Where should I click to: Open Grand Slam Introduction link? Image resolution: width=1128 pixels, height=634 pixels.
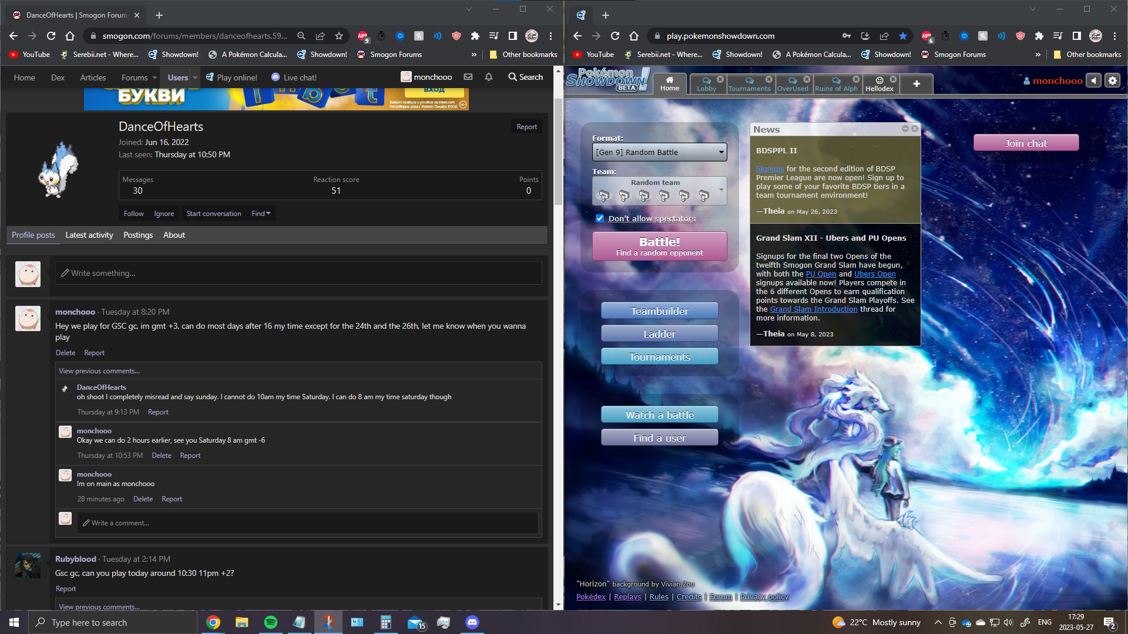814,309
